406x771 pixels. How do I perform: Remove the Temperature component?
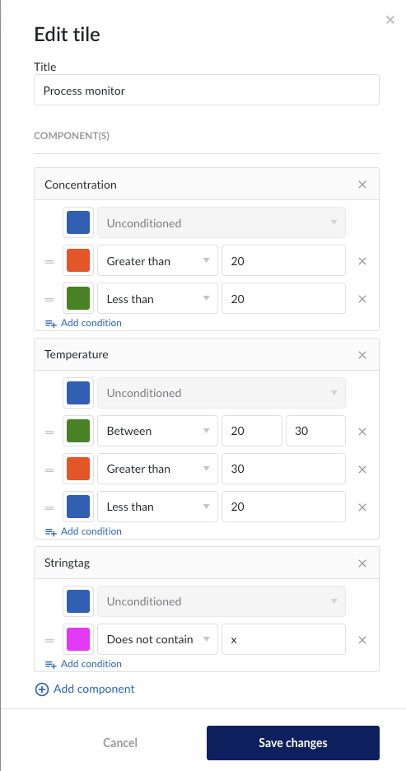pos(362,354)
